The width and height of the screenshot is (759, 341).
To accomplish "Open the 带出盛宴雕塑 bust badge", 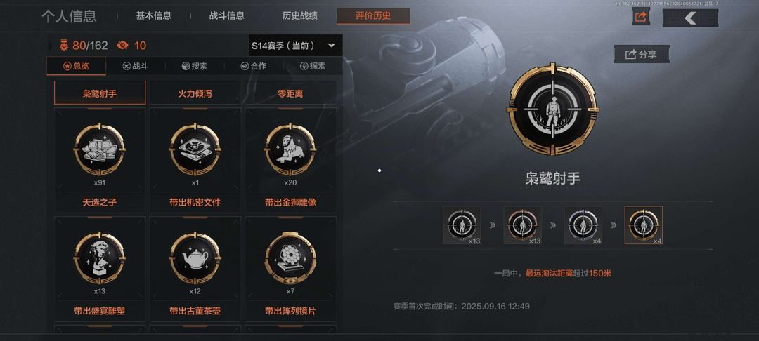I will point(100,258).
